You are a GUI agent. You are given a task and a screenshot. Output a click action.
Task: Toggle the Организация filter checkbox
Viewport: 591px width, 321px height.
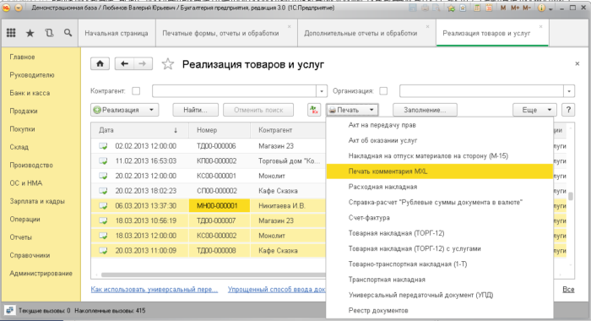(383, 91)
